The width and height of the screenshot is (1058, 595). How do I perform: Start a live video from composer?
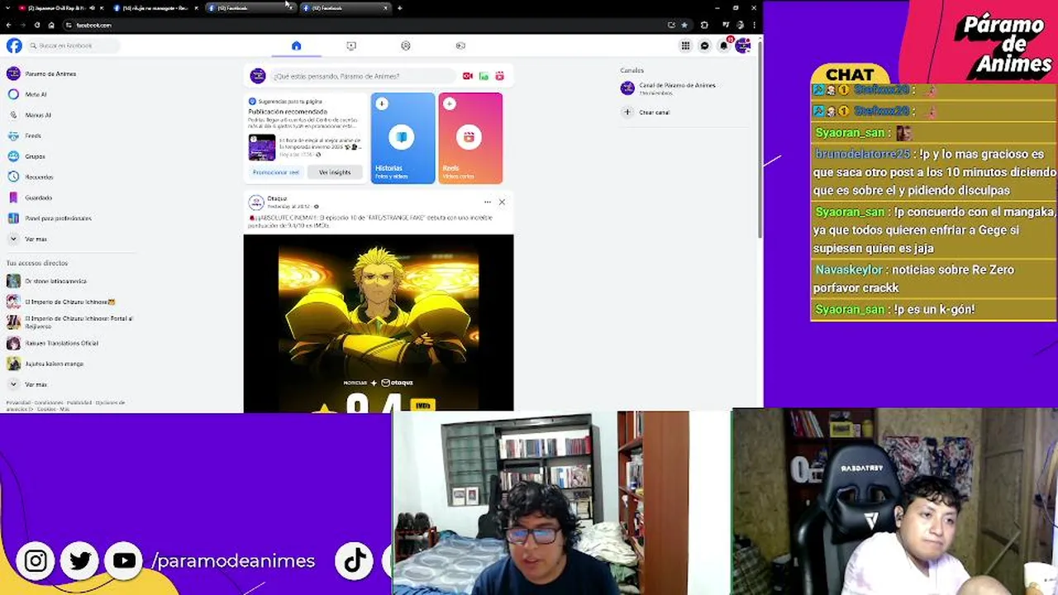(x=467, y=76)
